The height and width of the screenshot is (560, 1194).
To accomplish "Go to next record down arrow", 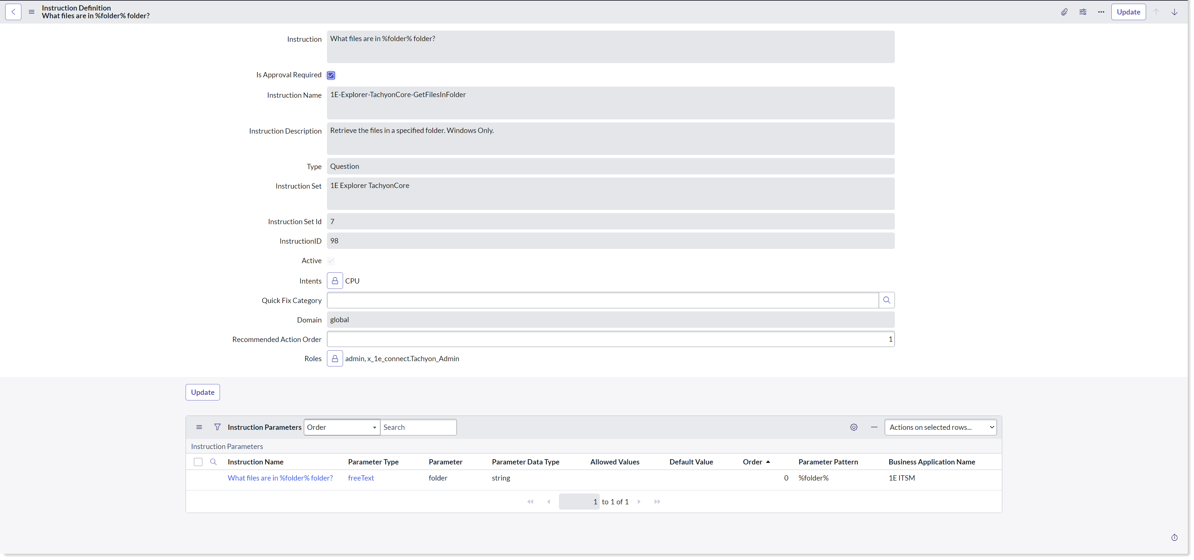I will pyautogui.click(x=1174, y=12).
